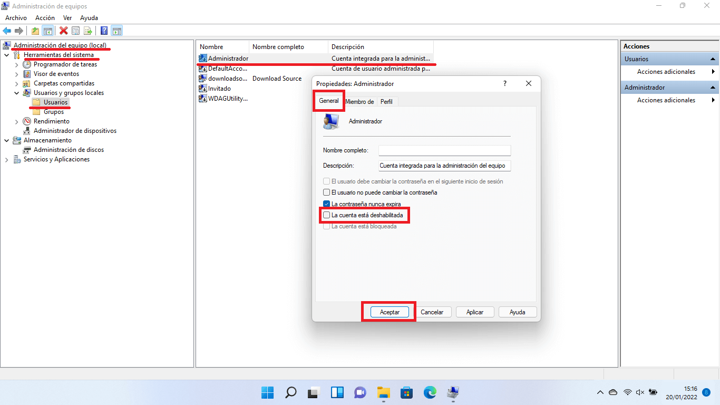The image size is (720, 405).
Task: Click the back navigation arrow in the toolbar
Action: pos(7,30)
